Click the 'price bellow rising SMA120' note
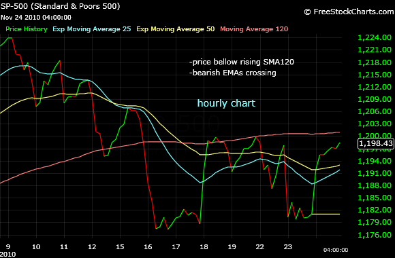Image resolution: width=395 pixels, height=258 pixels. [242, 62]
